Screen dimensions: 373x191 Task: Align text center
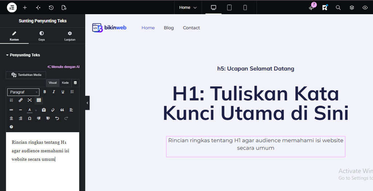tap(11, 118)
